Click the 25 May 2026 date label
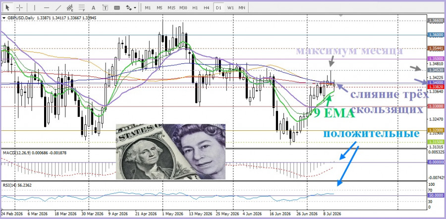 coord(228,214)
